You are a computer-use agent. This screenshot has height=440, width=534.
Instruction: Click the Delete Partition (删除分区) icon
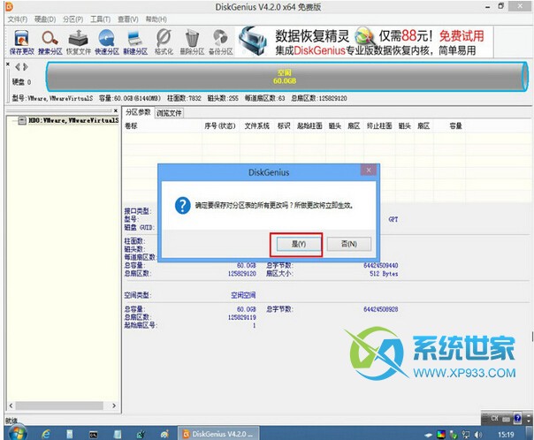(192, 42)
